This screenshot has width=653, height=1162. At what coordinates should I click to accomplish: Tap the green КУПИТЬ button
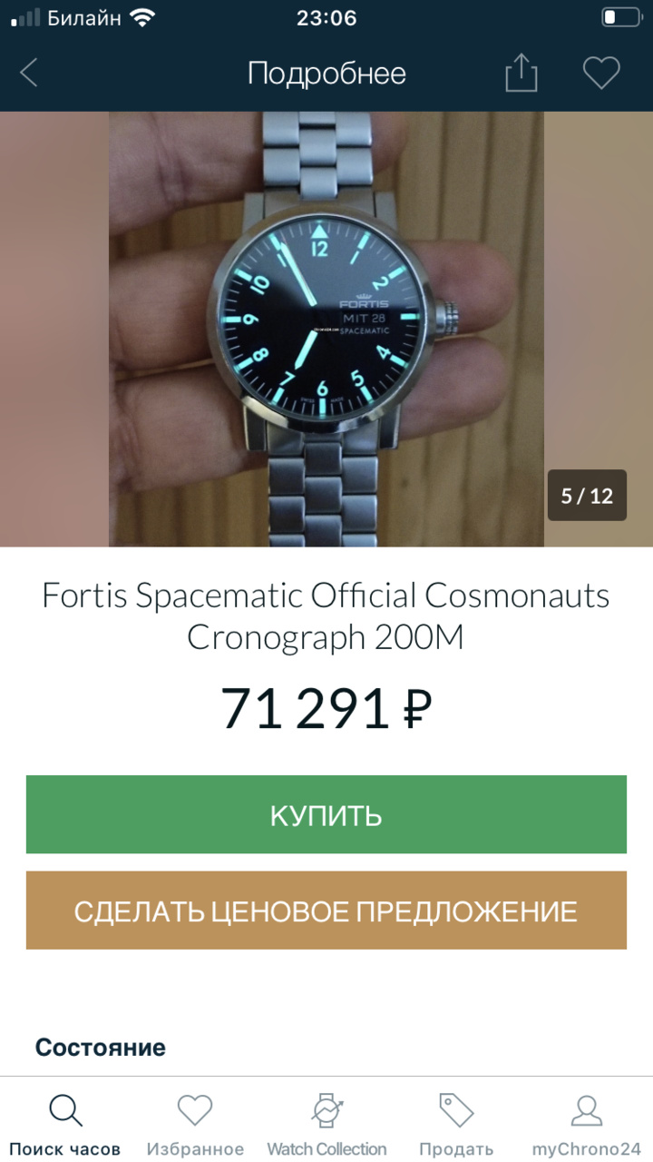[x=326, y=814]
